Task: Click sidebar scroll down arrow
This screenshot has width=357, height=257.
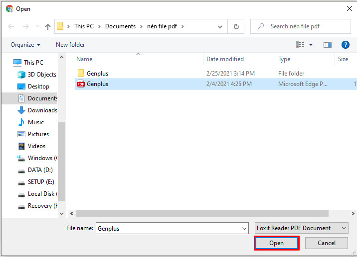Action: 61,214
